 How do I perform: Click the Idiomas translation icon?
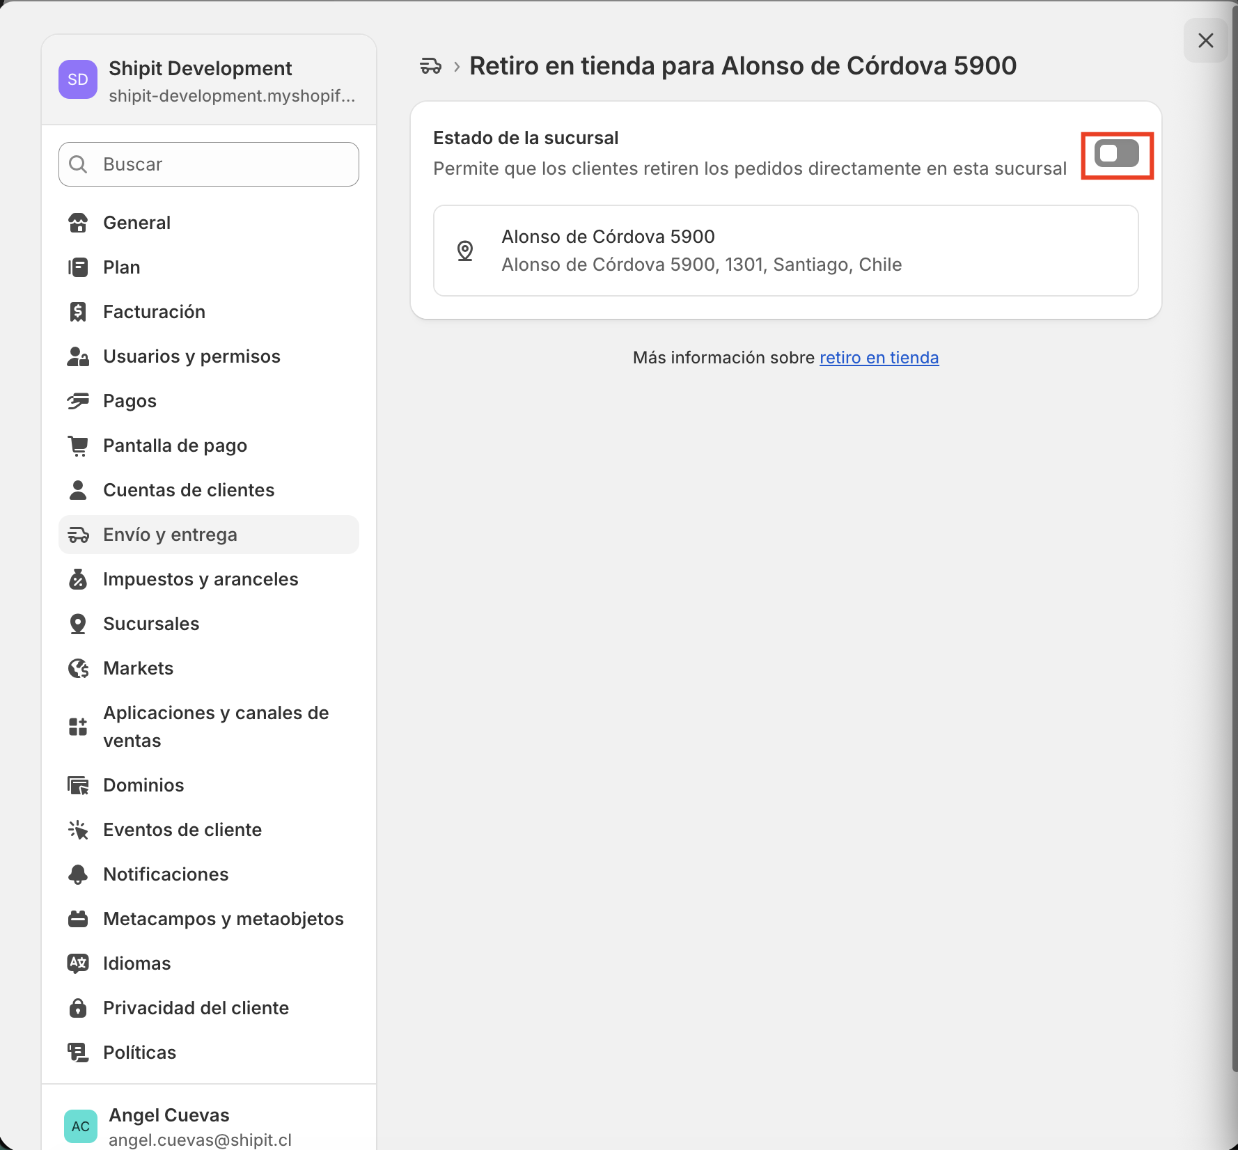[x=78, y=963]
